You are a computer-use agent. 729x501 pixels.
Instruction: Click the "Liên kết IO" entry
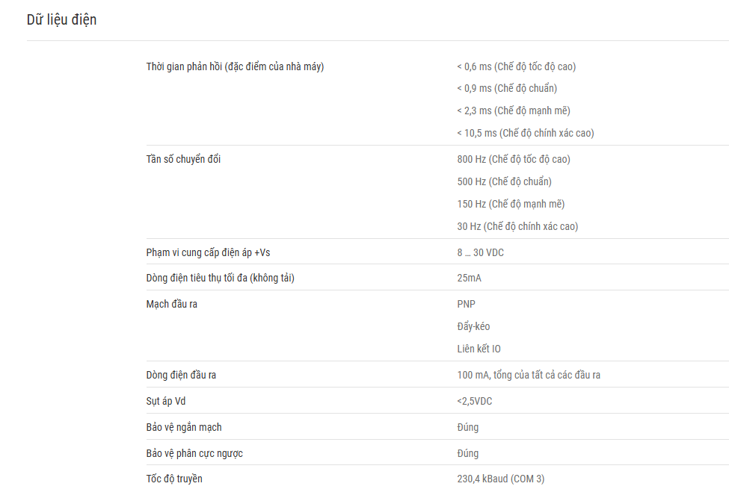click(x=479, y=349)
